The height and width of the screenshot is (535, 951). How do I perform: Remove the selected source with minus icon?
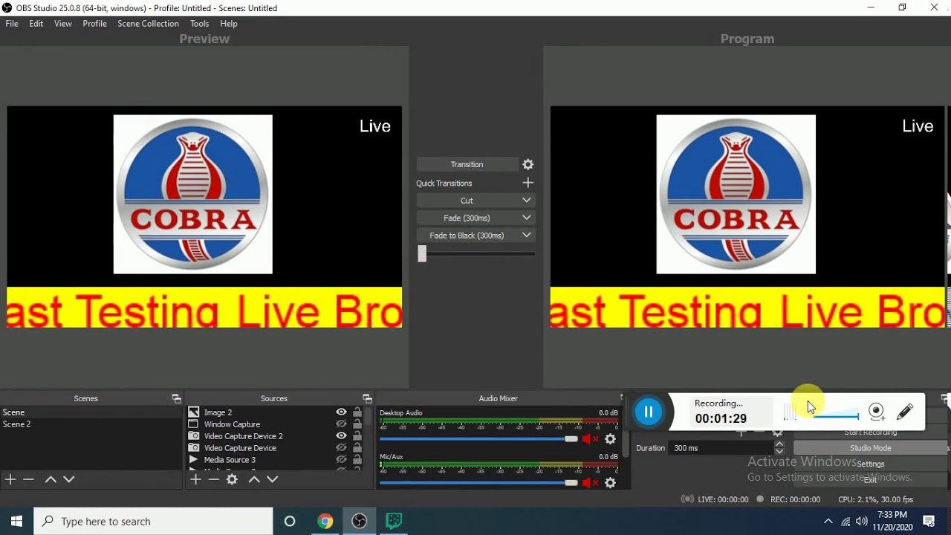(214, 479)
